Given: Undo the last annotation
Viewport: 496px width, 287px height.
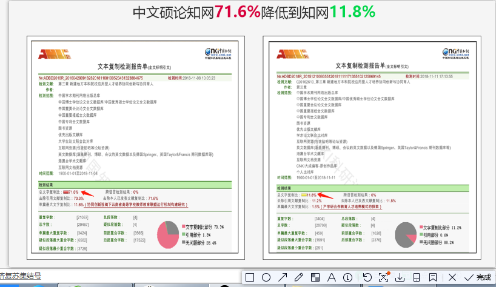Looking at the screenshot, I should 367,277.
